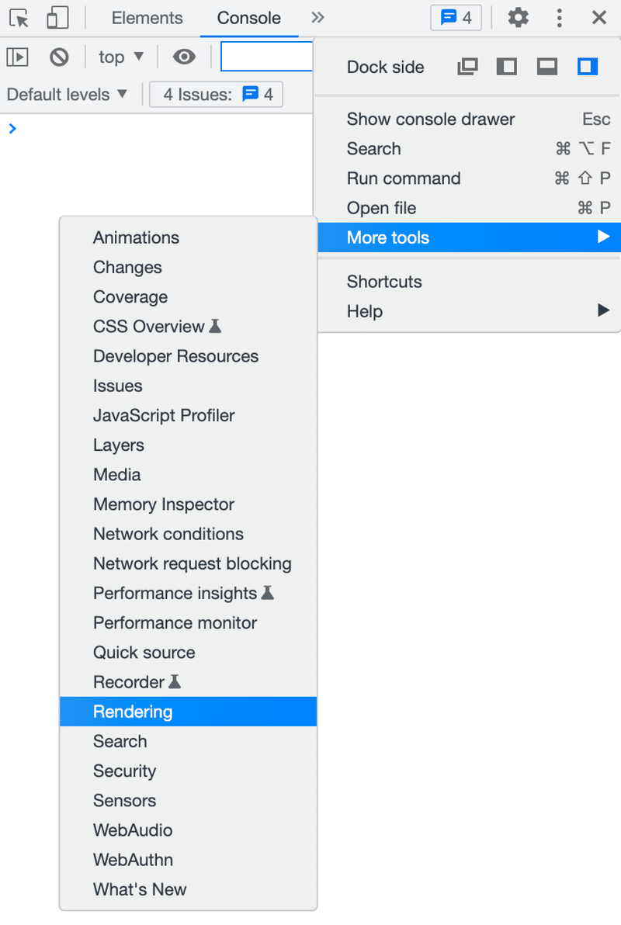Click the 4 Issues button
621x925 pixels.
pyautogui.click(x=217, y=95)
